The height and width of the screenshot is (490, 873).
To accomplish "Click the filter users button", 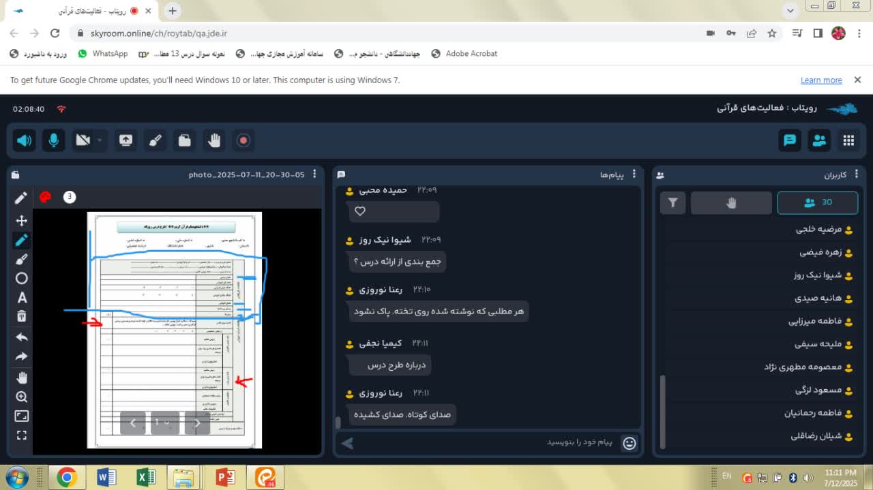I will coord(673,202).
